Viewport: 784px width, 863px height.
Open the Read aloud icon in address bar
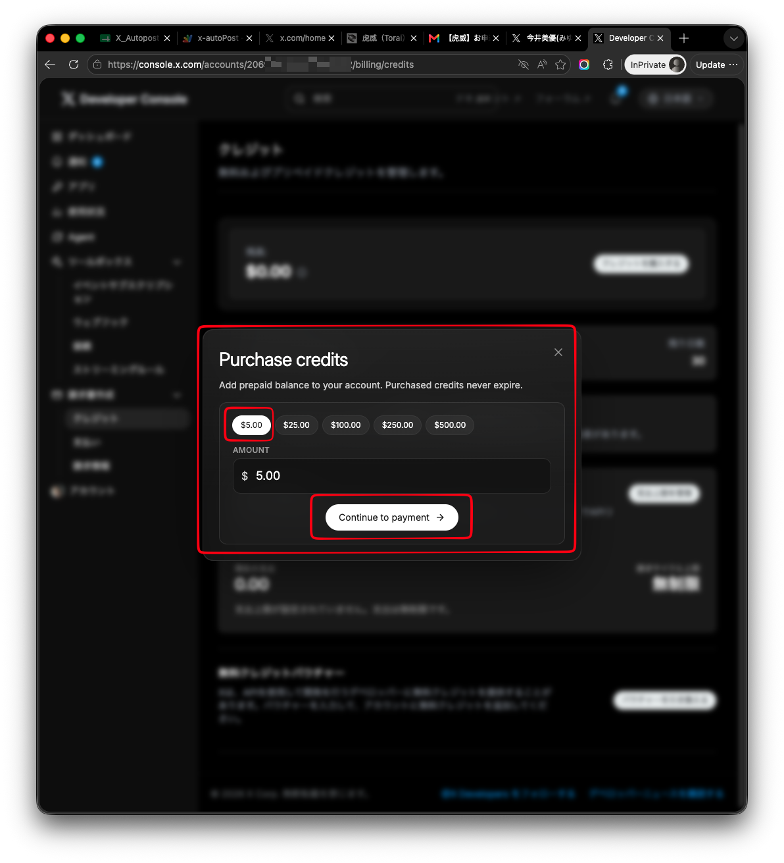pos(542,65)
